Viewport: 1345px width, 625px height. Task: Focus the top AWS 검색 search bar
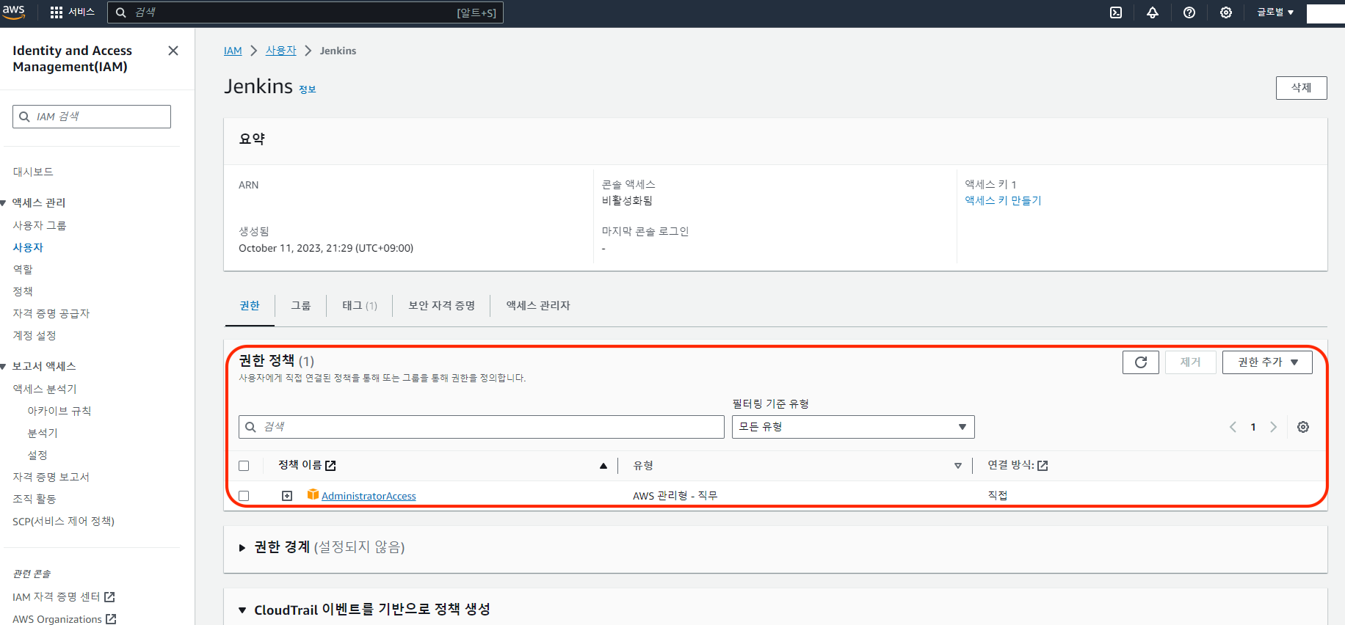305,12
